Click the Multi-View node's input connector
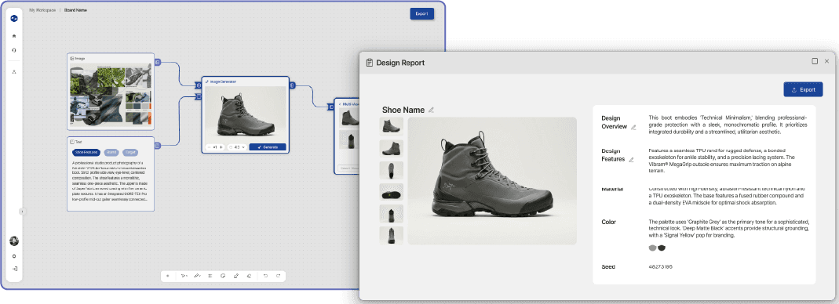Image resolution: width=839 pixels, height=304 pixels. [x=331, y=107]
